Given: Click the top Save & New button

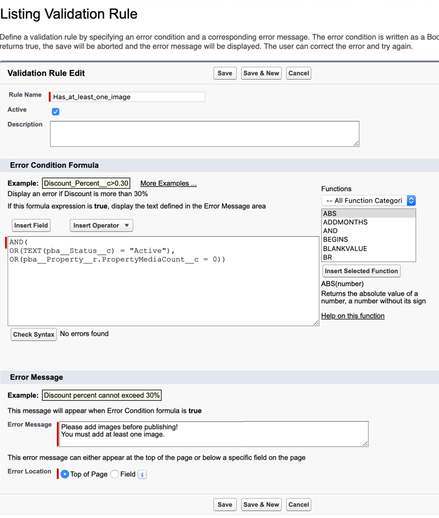Looking at the screenshot, I should coord(261,73).
